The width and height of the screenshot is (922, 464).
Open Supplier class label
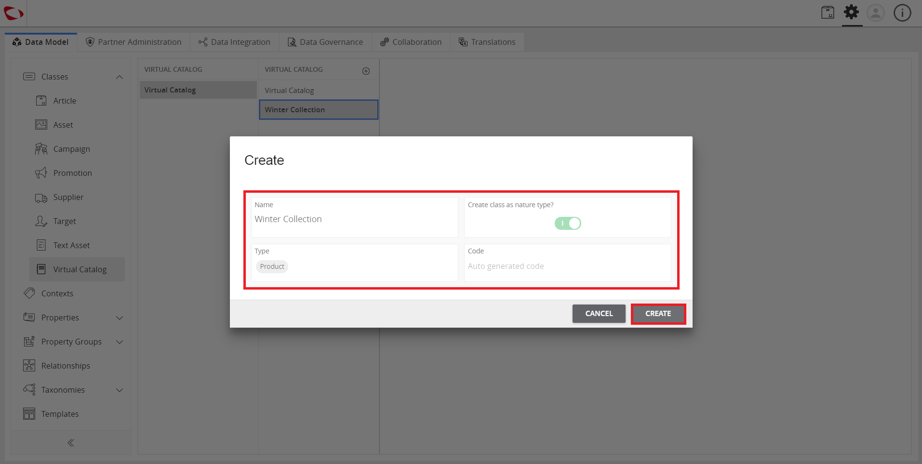coord(68,197)
